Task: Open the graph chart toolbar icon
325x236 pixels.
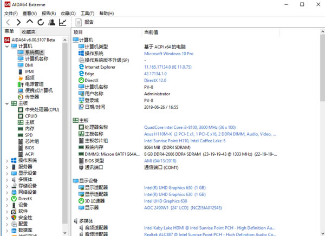Action: [x=63, y=22]
